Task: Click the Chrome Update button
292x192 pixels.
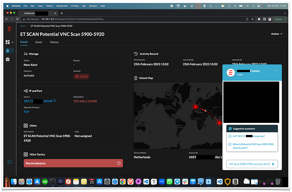Action: (280, 19)
